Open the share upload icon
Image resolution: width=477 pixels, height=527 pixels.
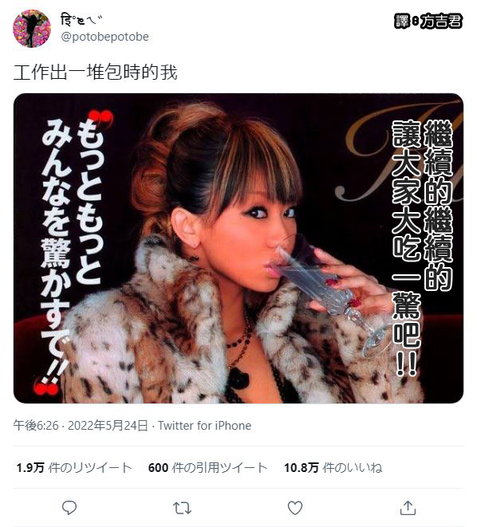click(x=408, y=508)
